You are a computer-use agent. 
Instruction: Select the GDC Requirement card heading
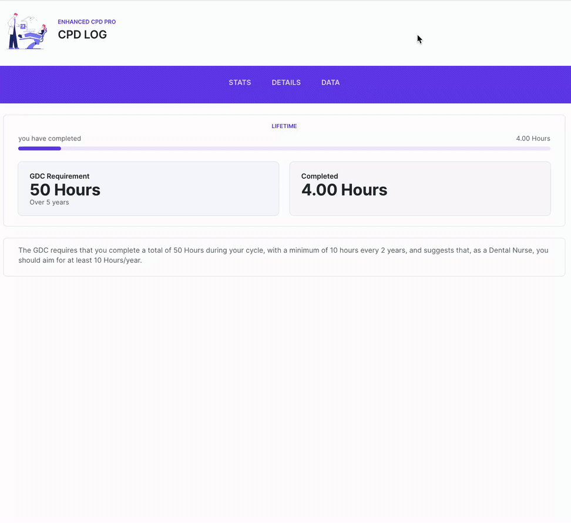coord(59,176)
